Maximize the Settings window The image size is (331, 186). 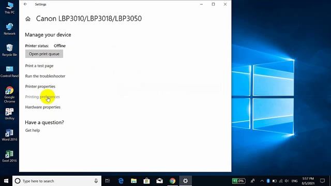coord(213,4)
